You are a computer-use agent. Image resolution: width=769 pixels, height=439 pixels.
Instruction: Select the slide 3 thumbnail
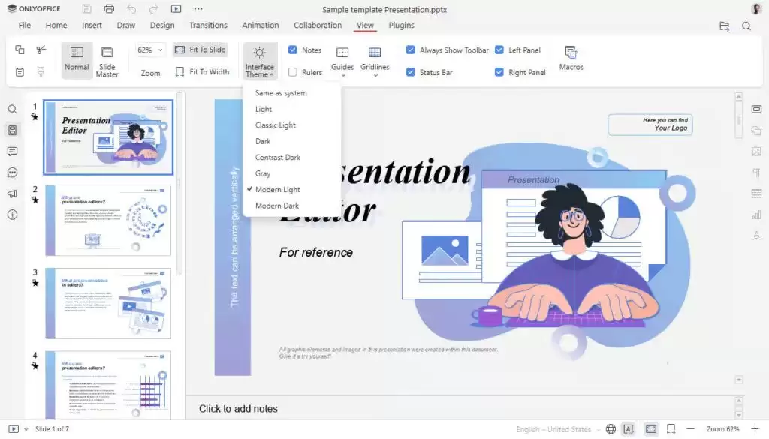pyautogui.click(x=107, y=303)
